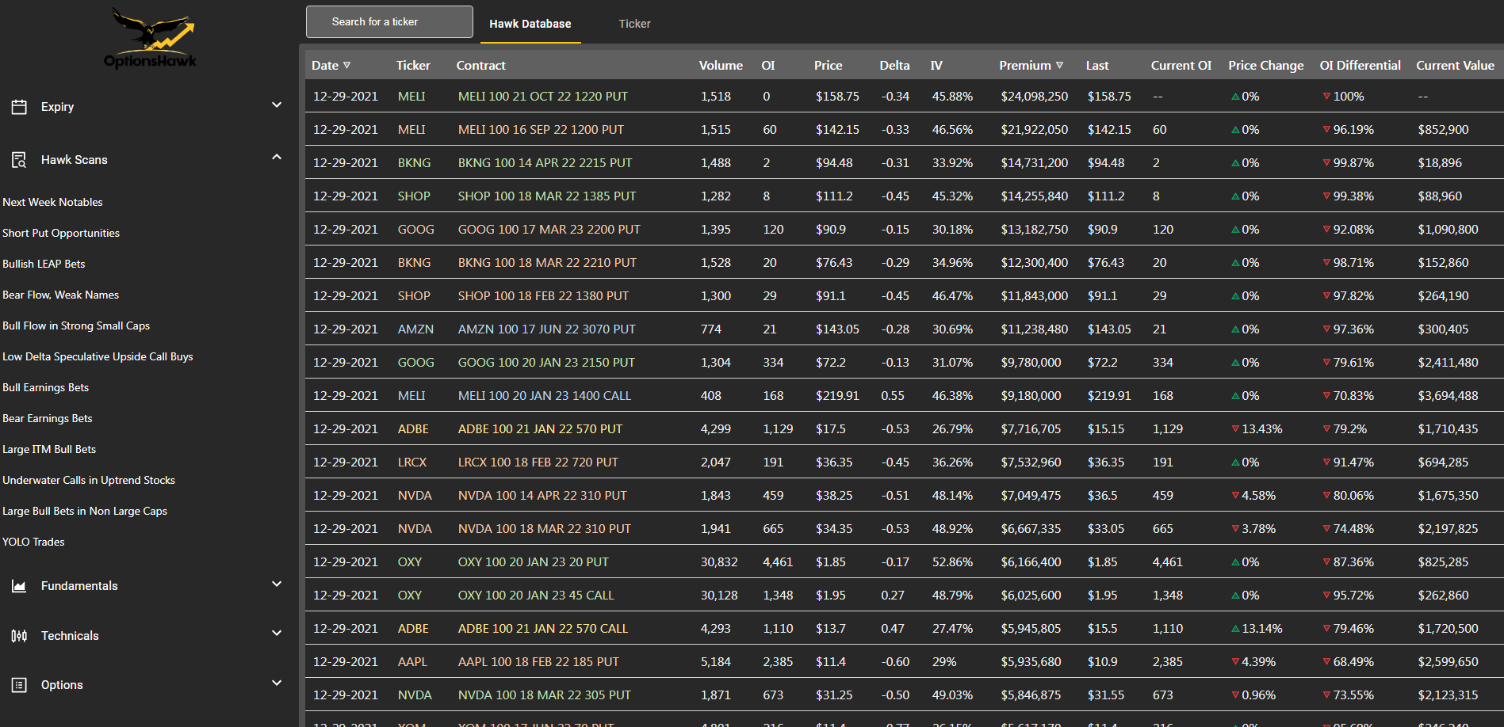Expand the Technicals section chevron

[x=277, y=633]
